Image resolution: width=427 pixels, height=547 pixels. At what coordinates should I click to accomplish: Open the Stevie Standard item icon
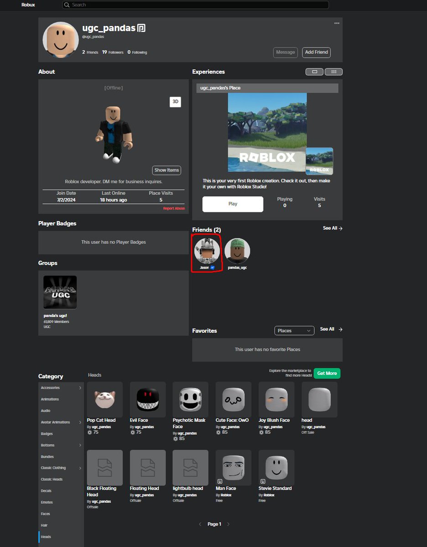pos(276,468)
